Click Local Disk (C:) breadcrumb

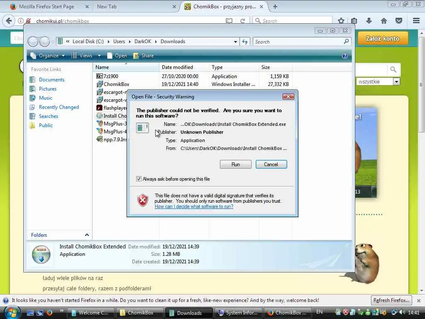pos(88,42)
